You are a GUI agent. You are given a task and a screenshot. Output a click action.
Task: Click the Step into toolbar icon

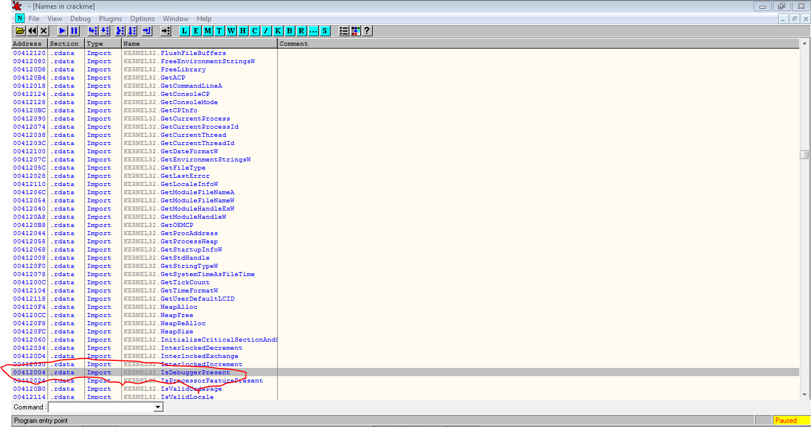click(x=93, y=30)
